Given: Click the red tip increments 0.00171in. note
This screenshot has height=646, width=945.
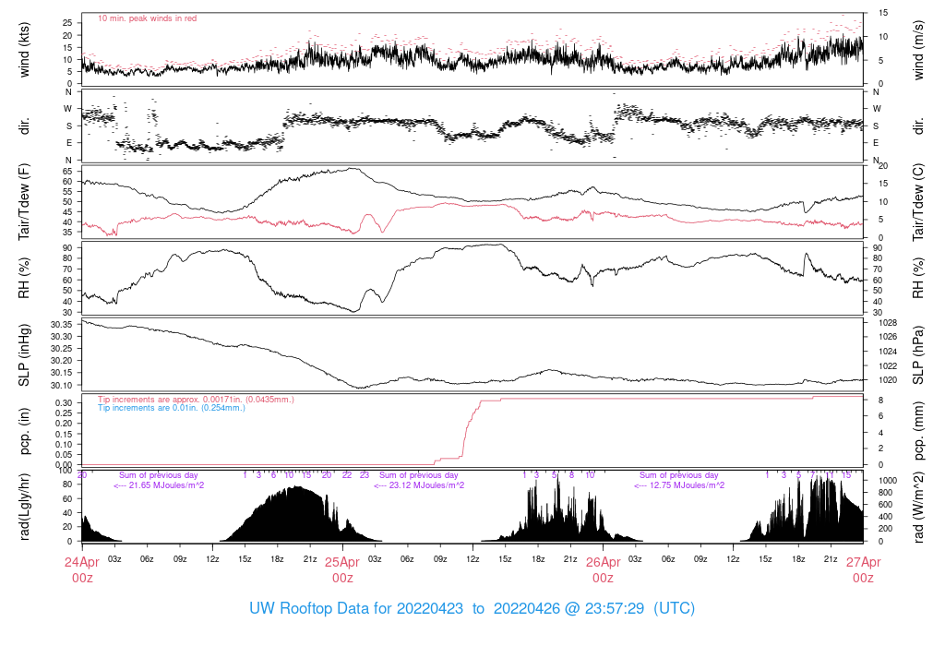Looking at the screenshot, I should pyautogui.click(x=196, y=400).
